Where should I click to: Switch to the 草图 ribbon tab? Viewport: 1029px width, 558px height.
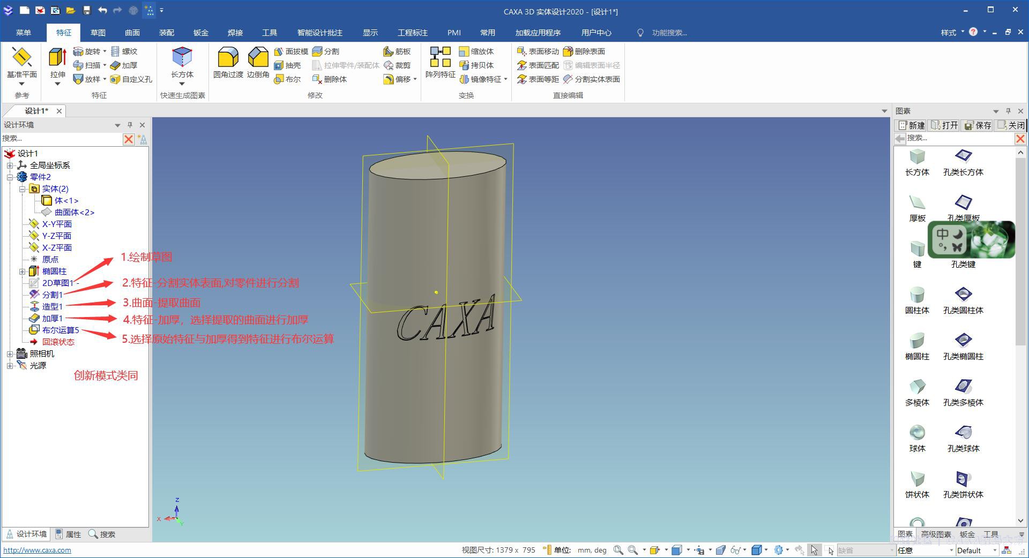pos(98,33)
